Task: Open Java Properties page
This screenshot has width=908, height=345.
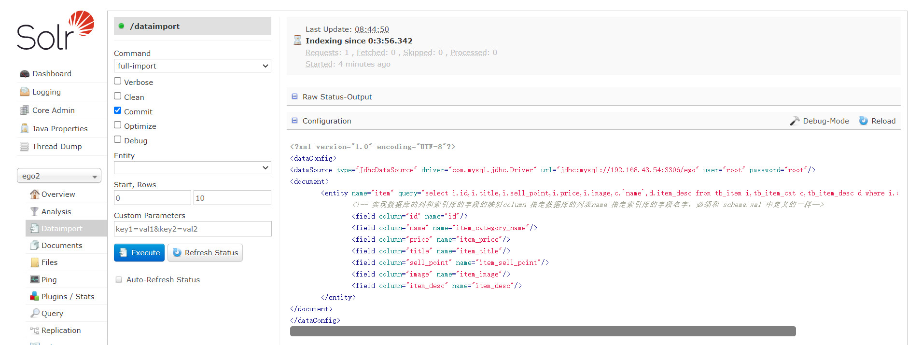Action: pyautogui.click(x=60, y=128)
